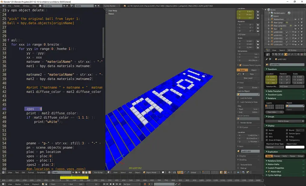Click the pivot point icon in viewport header
The image size is (306, 186).
click(170, 172)
